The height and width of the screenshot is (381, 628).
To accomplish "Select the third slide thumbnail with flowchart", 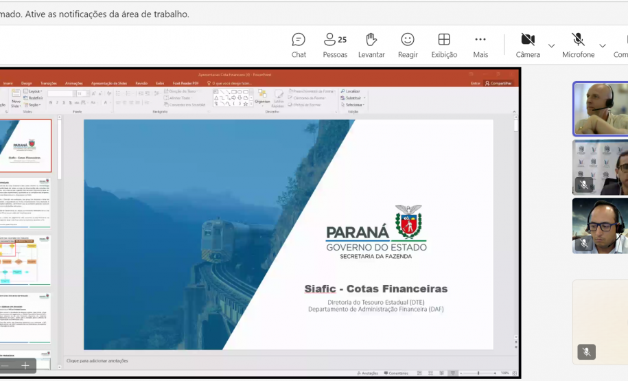I will 25,260.
